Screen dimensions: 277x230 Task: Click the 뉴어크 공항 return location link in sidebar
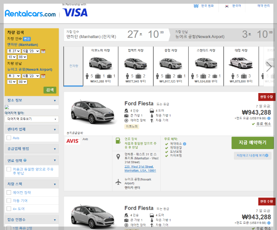point(30,70)
